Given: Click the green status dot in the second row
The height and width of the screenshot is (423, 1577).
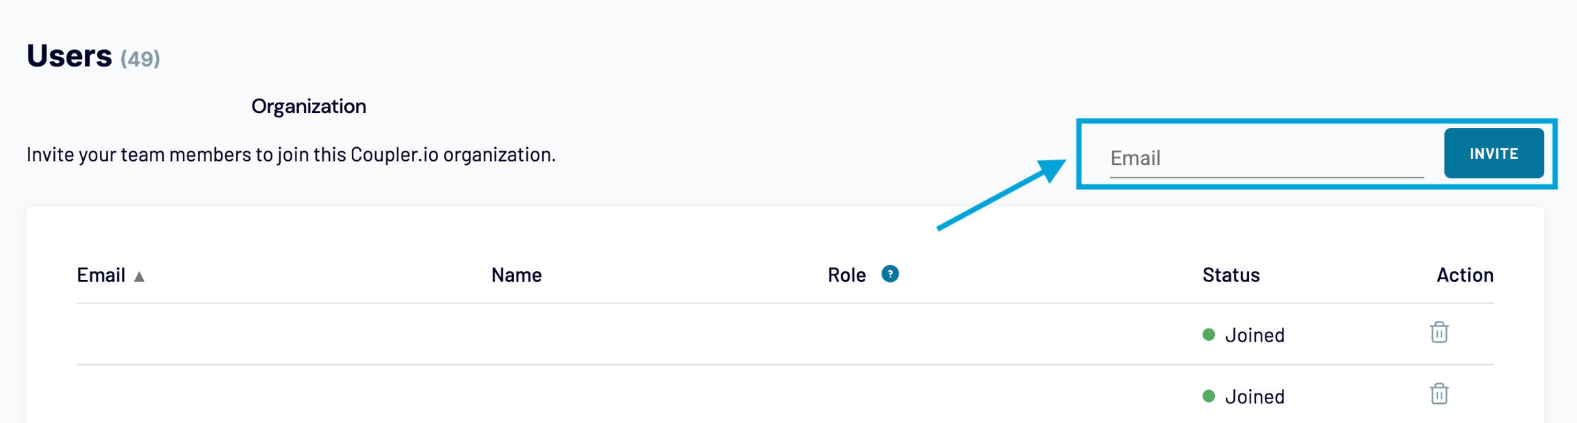Looking at the screenshot, I should coord(1209,396).
